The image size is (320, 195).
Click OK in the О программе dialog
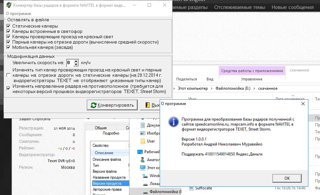pyautogui.click(x=287, y=178)
